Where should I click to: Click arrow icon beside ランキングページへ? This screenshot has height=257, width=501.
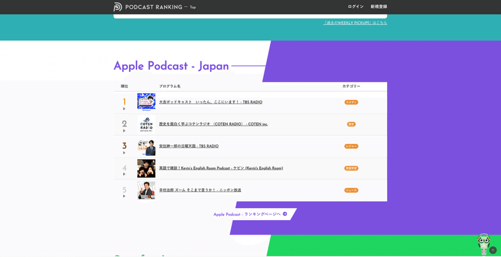coord(285,214)
